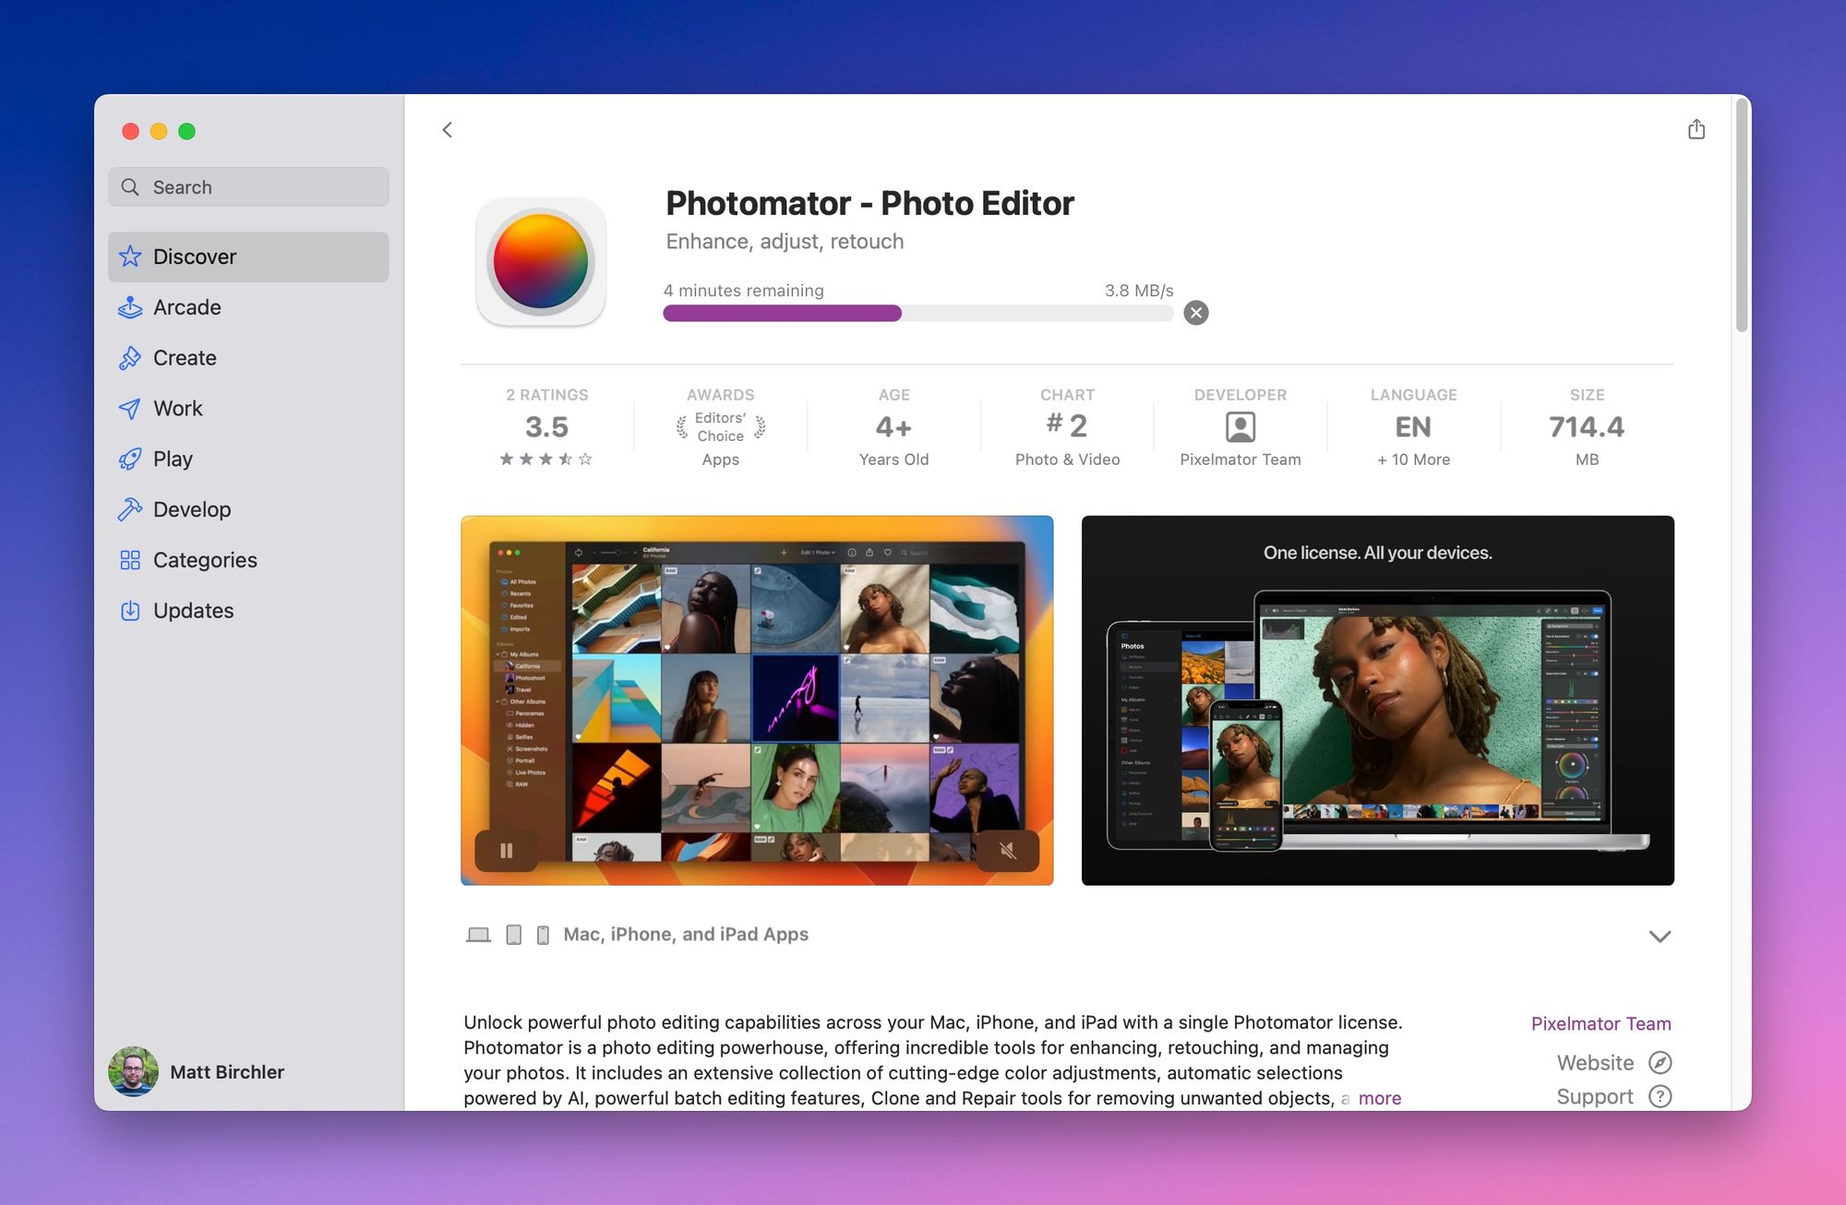Go back with the left chevron
This screenshot has height=1205, width=1846.
tap(448, 130)
